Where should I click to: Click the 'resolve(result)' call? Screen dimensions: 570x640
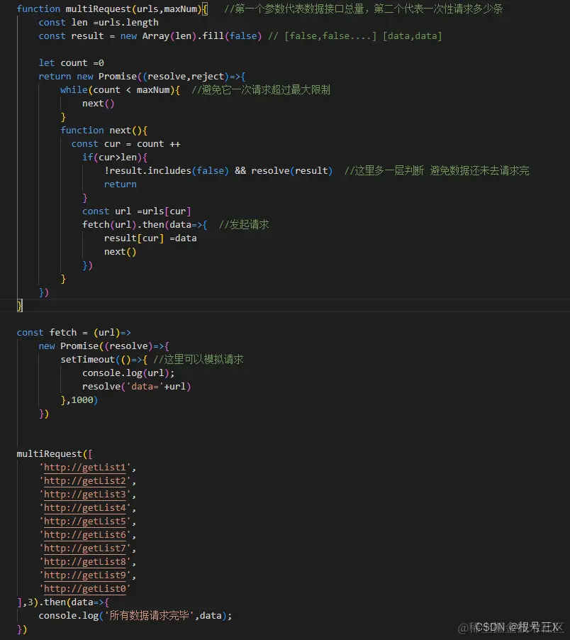[x=292, y=170]
